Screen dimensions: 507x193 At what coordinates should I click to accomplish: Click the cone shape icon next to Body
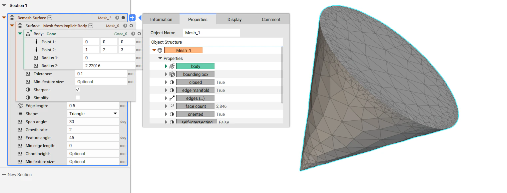28,34
